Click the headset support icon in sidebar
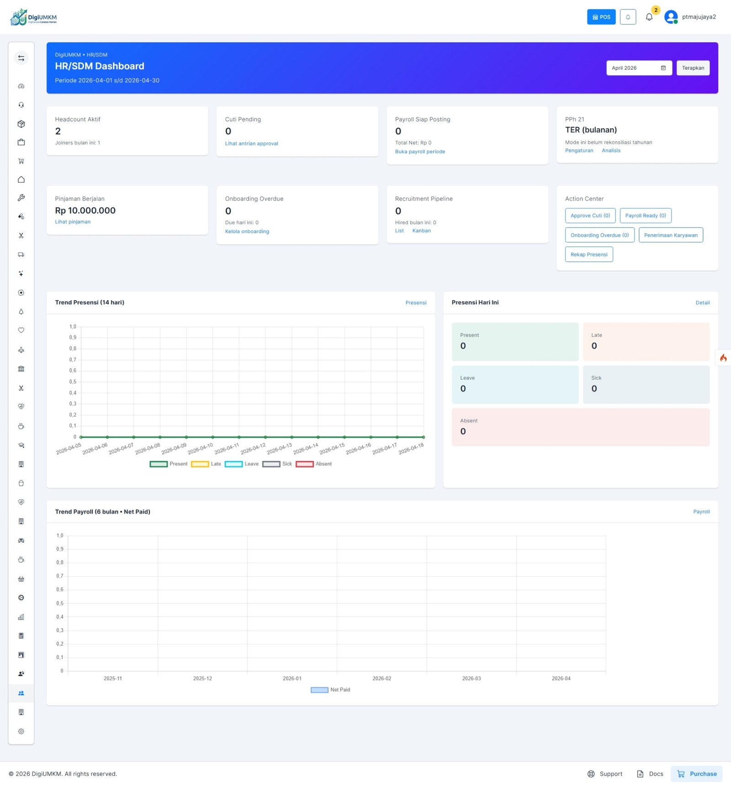Screen dimensions: 731x786 click(x=21, y=105)
